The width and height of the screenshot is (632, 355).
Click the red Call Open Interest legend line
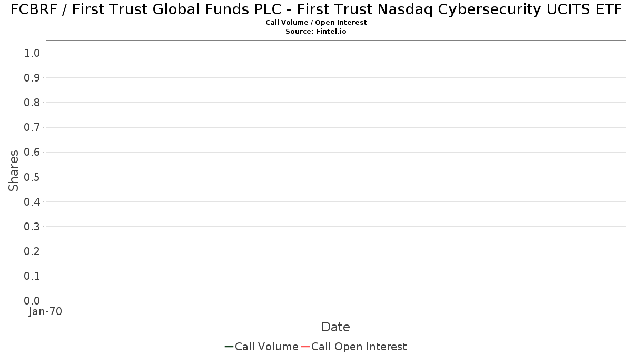pyautogui.click(x=305, y=347)
